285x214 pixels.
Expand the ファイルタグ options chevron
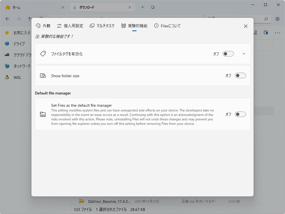[x=244, y=54]
